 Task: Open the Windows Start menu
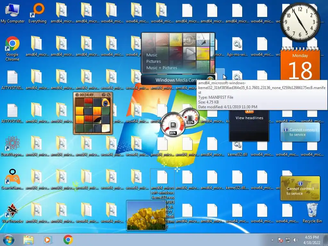coord(9,240)
